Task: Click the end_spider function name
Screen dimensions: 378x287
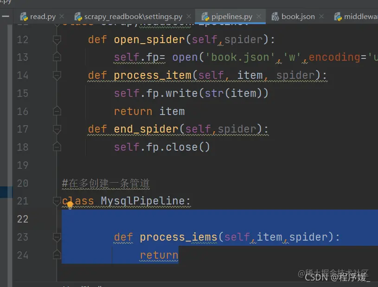Action: [x=146, y=129]
